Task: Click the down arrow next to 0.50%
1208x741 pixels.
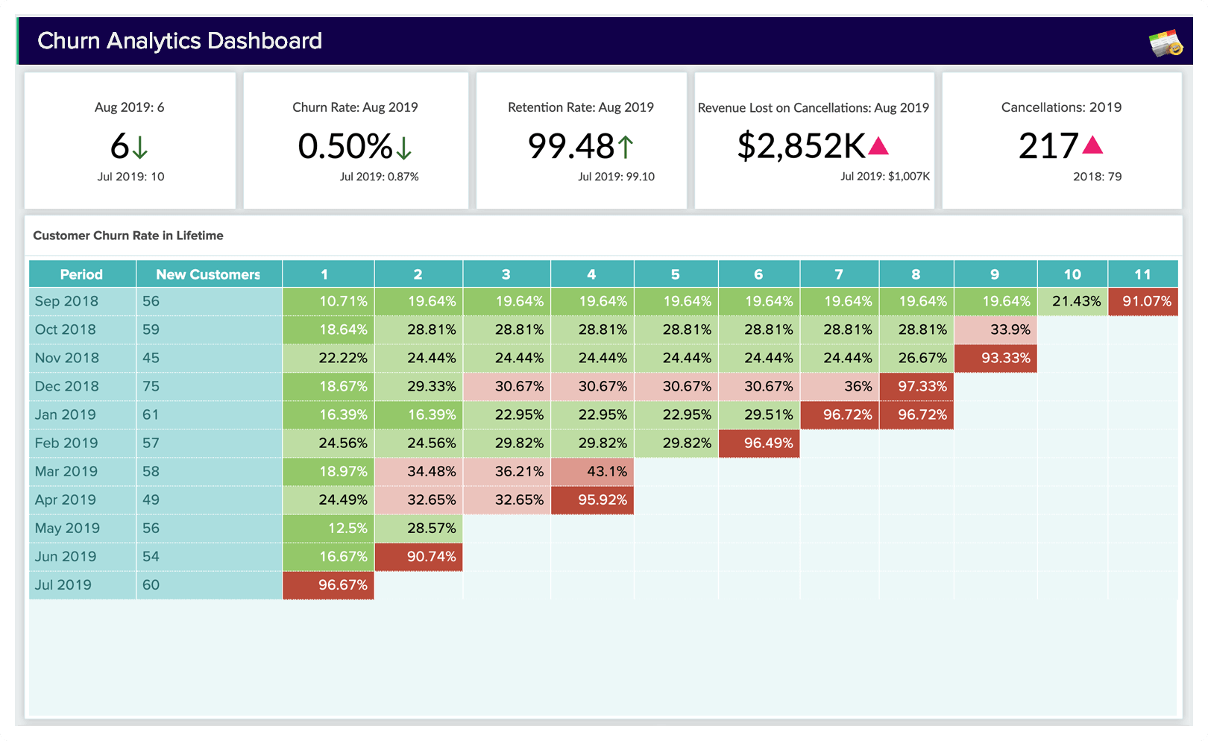Action: tap(403, 147)
